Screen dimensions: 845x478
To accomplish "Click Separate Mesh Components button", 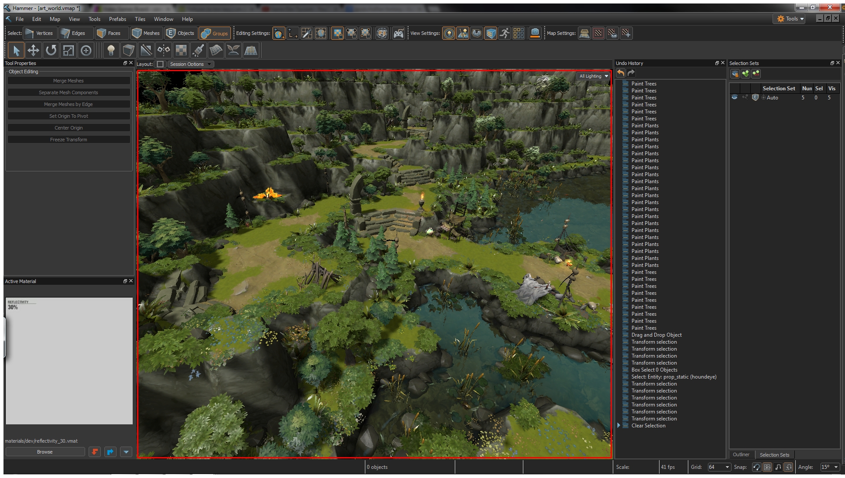I will pos(69,92).
